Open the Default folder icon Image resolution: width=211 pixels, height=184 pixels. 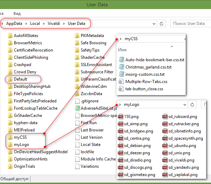[x=10, y=79]
